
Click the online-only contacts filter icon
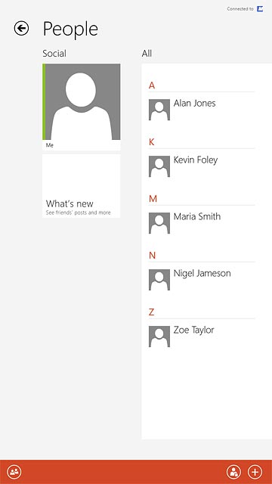233,472
